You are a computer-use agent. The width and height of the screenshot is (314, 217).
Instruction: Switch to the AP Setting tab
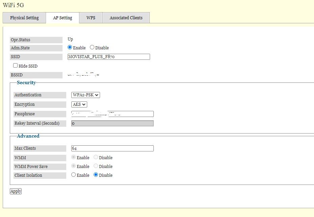coord(63,18)
